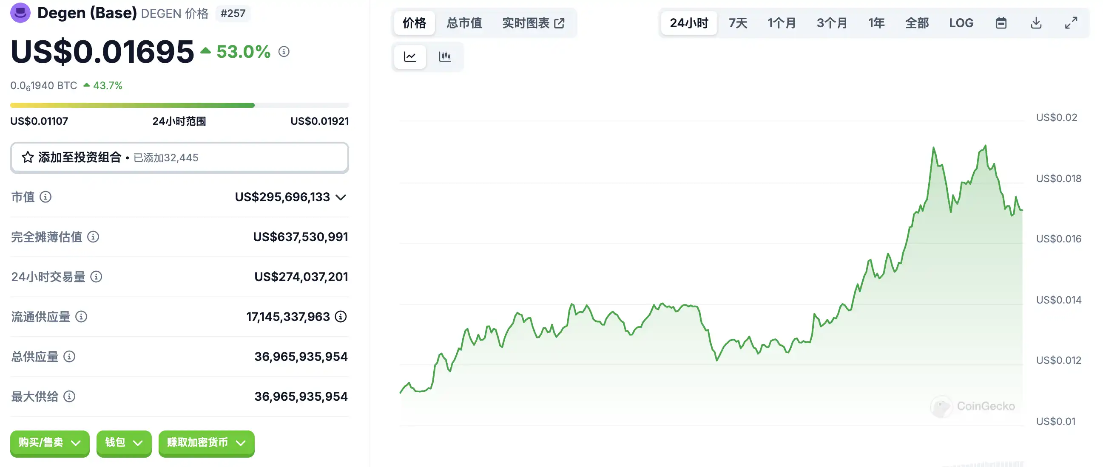The image size is (1103, 467).
Task: Open the 实时图表 tab
Action: (x=534, y=23)
